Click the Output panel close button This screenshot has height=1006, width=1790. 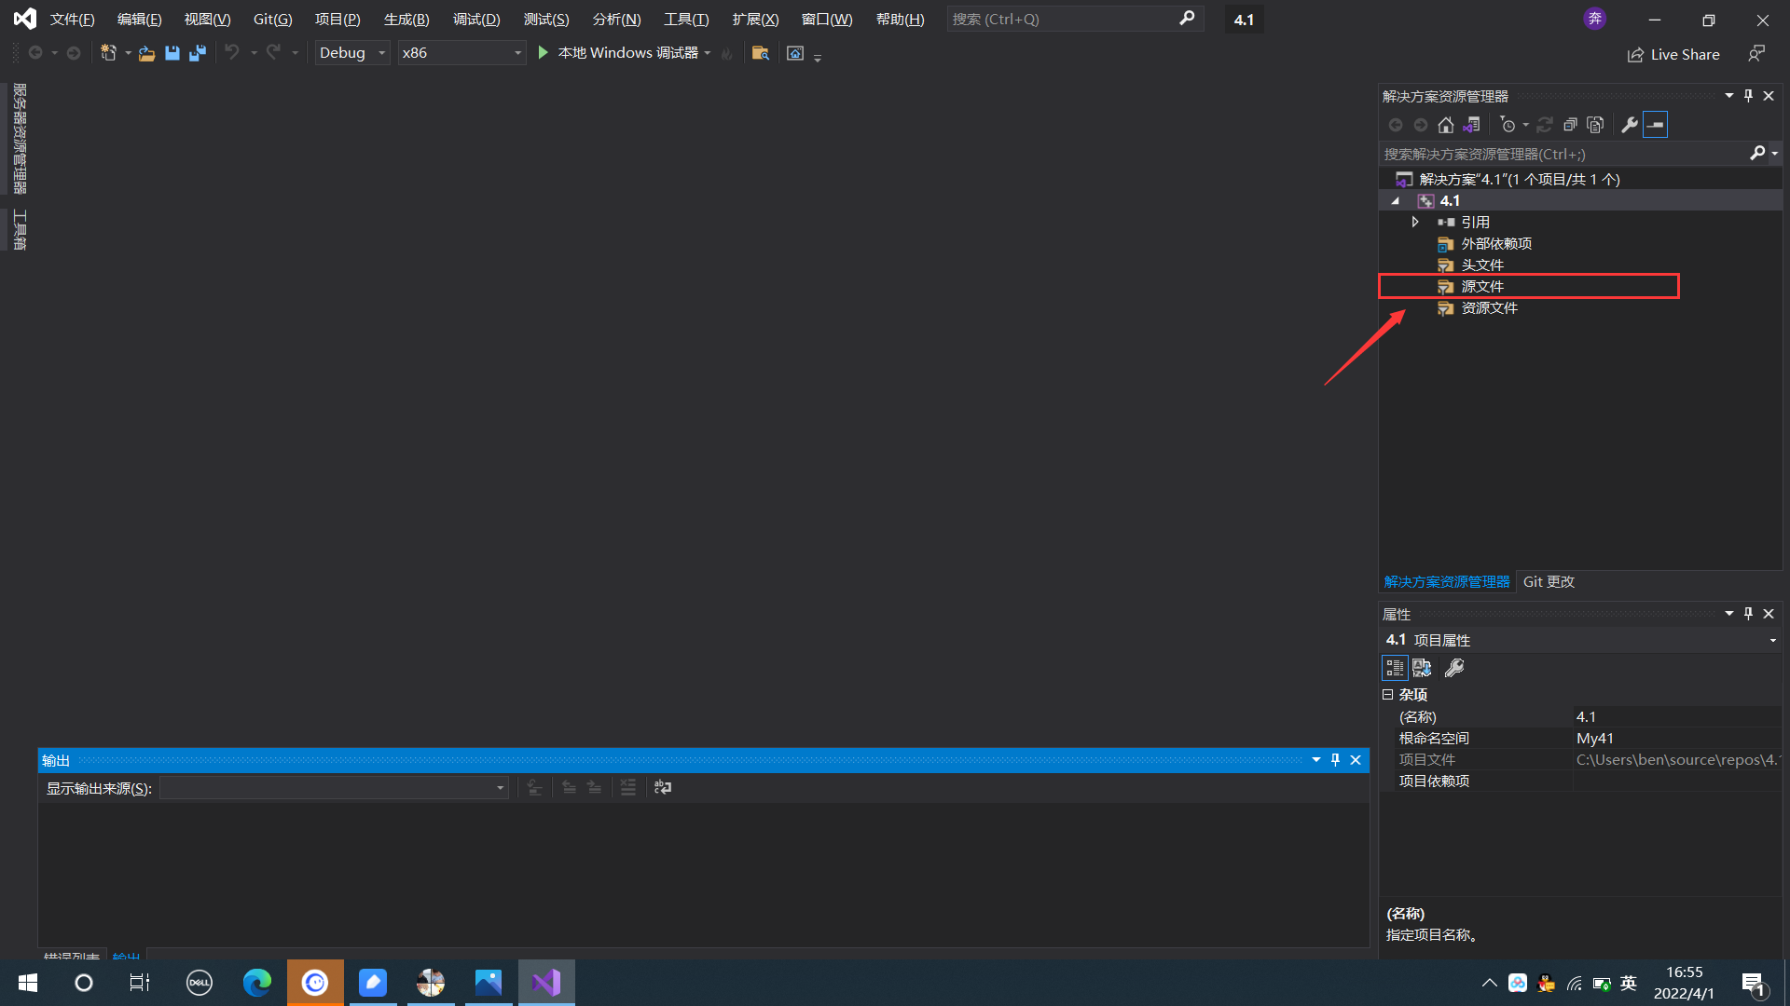pyautogui.click(x=1356, y=759)
